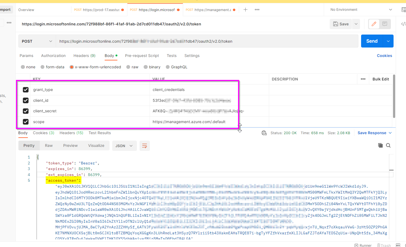
Task: Open the Cookies link above Settings
Action: [384, 56]
